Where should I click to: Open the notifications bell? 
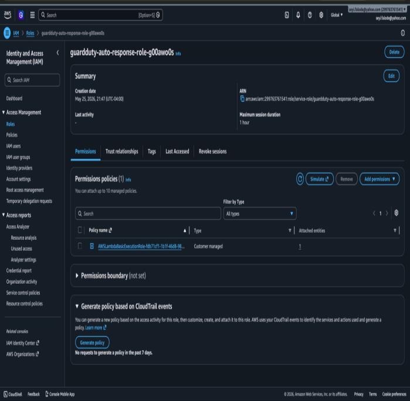(298, 15)
